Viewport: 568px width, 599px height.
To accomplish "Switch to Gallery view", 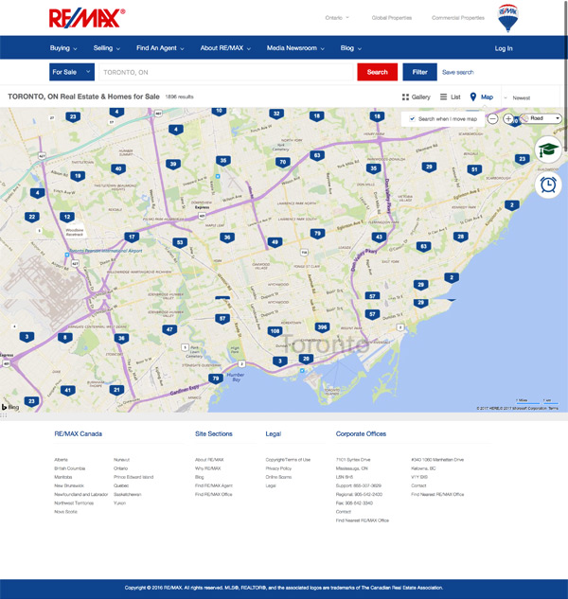I will coord(417,97).
